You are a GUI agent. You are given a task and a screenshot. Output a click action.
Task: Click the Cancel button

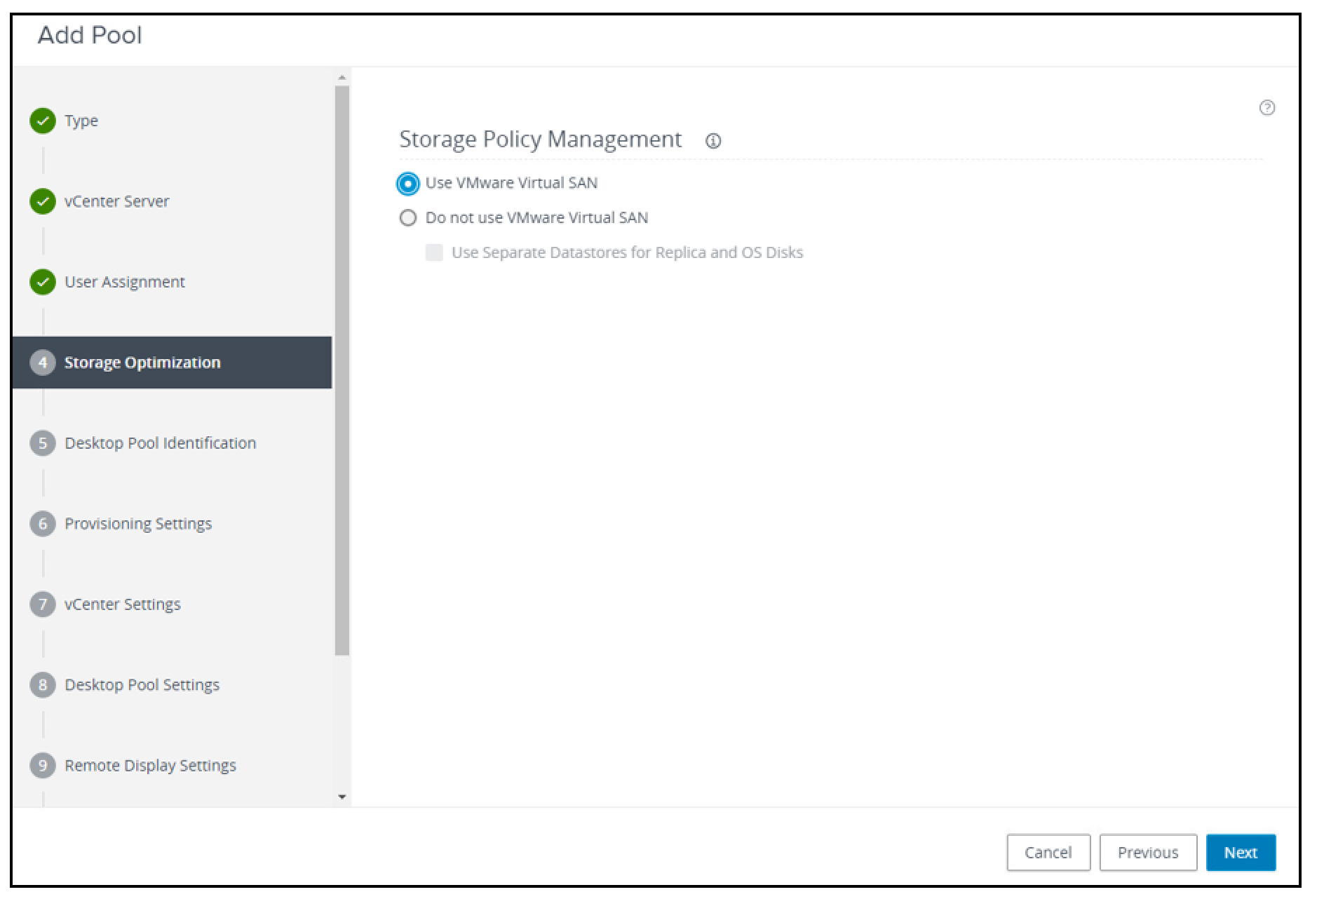coord(1048,852)
